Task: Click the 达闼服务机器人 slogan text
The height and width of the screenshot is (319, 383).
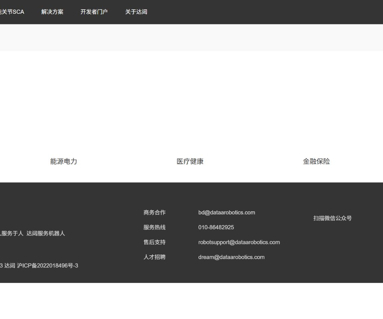Action: coord(46,234)
